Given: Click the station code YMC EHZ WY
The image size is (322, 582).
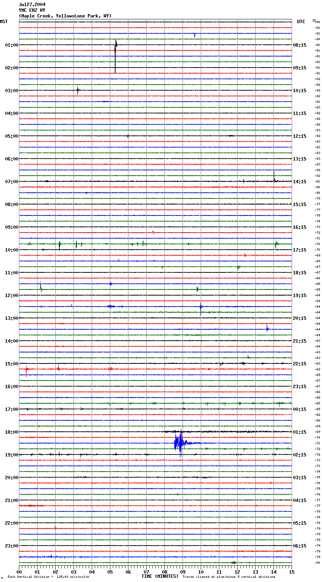Looking at the screenshot, I should pyautogui.click(x=32, y=10).
